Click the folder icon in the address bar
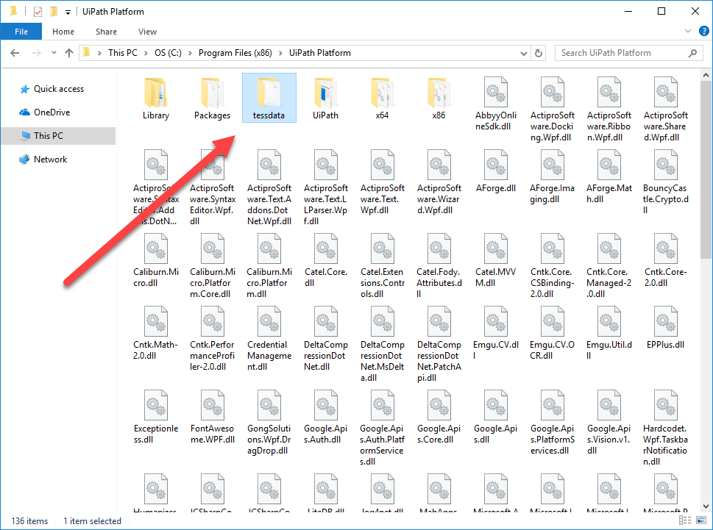Screen dimensions: 713x530 pos(86,52)
